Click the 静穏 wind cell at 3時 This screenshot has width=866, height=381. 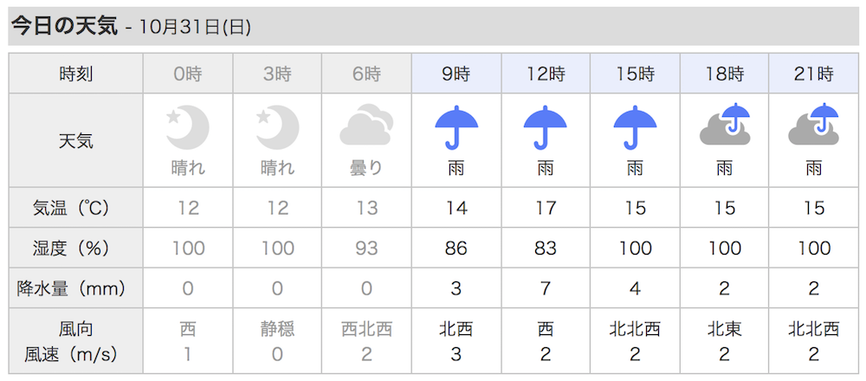pos(277,330)
